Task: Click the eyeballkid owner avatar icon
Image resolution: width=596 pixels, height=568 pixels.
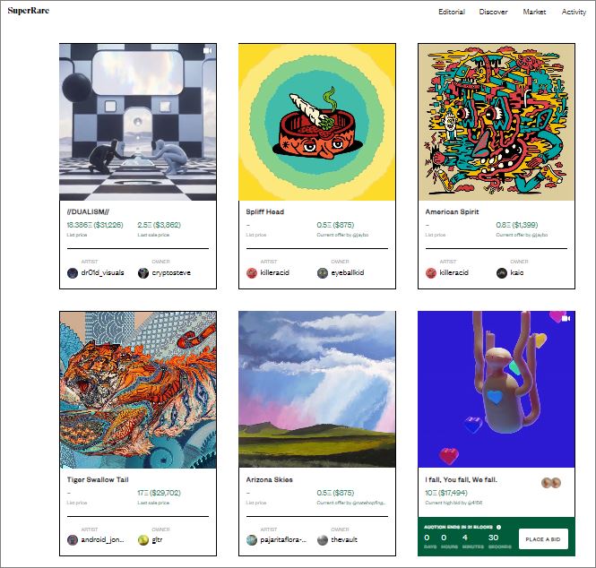Action: click(x=323, y=272)
